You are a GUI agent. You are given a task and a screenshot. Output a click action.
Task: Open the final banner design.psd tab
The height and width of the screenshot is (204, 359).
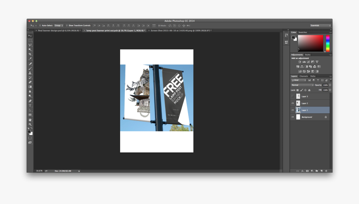click(x=58, y=30)
